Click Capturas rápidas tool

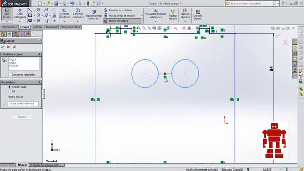click(x=185, y=13)
